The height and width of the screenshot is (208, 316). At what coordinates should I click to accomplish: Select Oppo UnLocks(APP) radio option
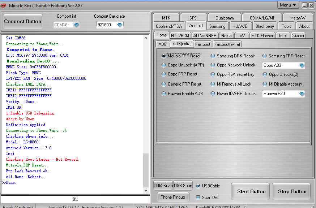click(x=164, y=65)
